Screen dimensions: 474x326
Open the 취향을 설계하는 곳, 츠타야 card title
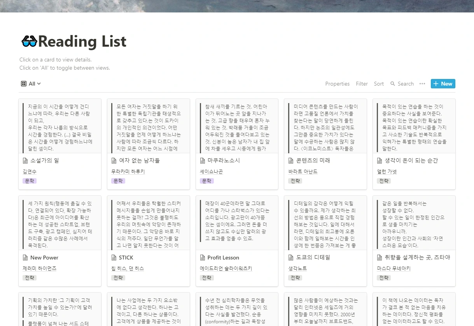point(418,258)
